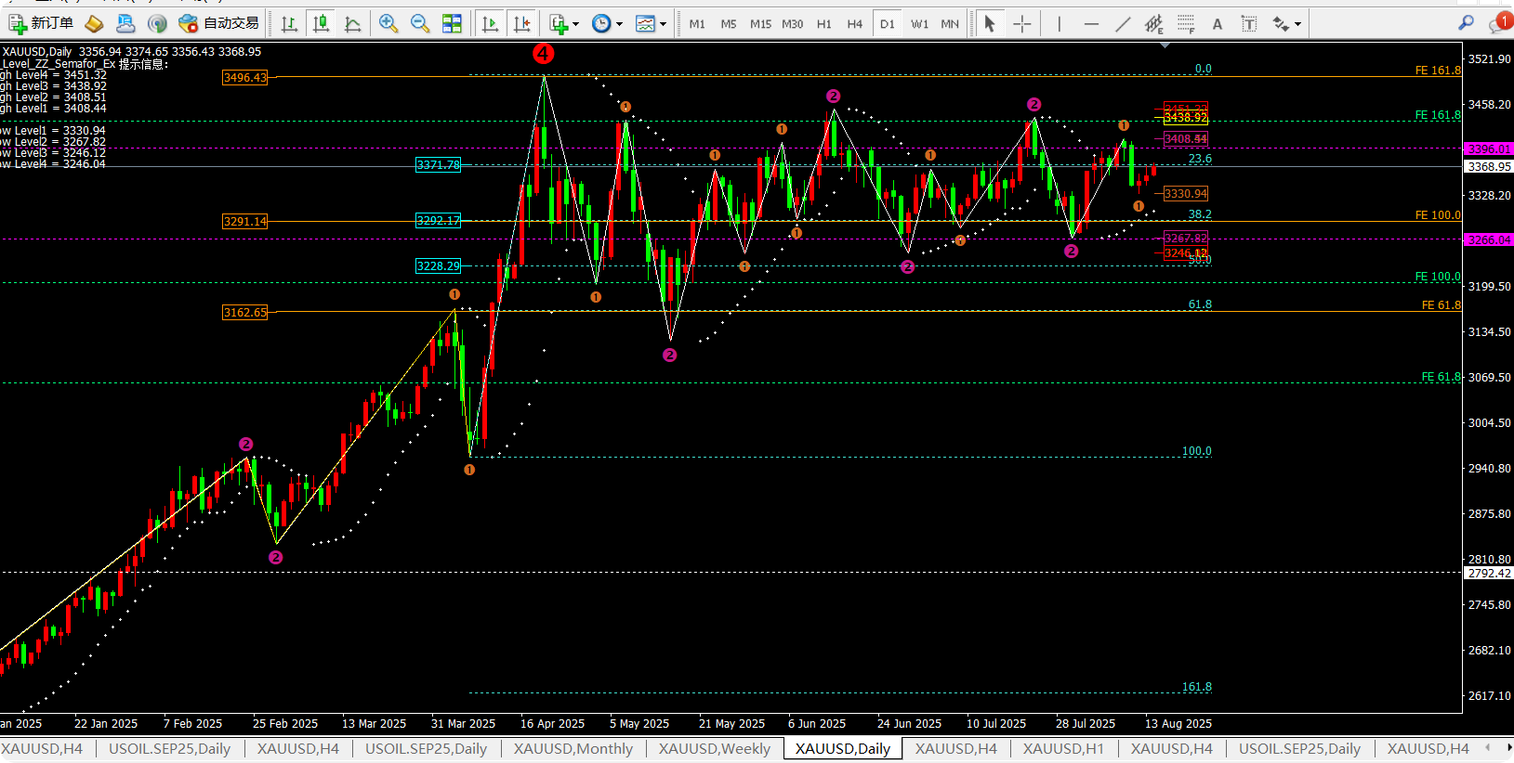Click the tile windows icon
Viewport: 1514px width, 763px height.
(452, 23)
